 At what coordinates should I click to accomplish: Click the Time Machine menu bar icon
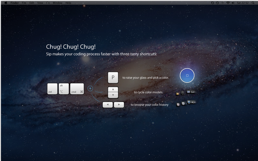coord(218,3)
